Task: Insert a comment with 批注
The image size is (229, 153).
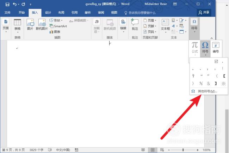Action: click(135, 25)
